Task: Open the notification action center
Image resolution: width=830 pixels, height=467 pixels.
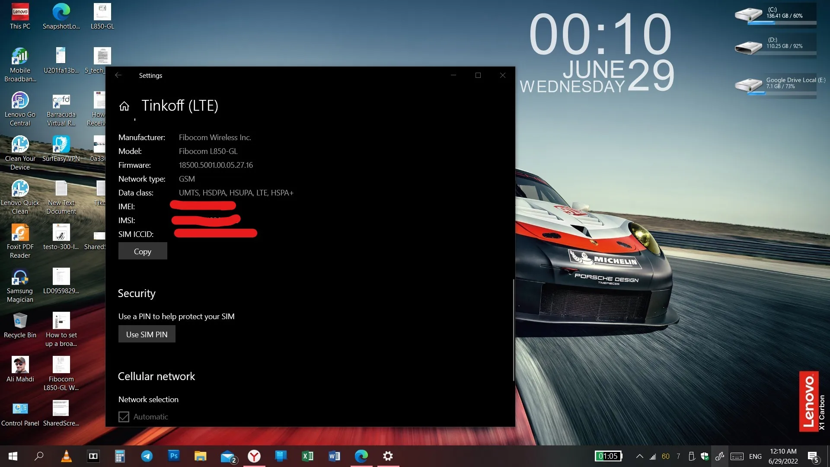Action: click(813, 456)
